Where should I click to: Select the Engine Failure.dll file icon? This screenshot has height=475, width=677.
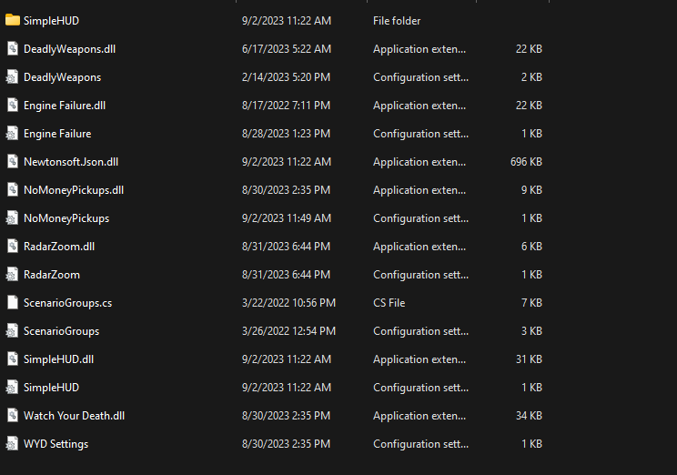[13, 105]
